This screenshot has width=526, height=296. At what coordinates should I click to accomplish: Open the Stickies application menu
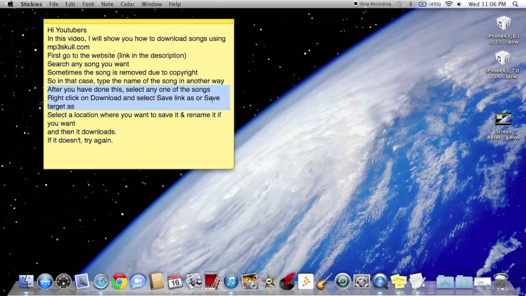tap(31, 4)
